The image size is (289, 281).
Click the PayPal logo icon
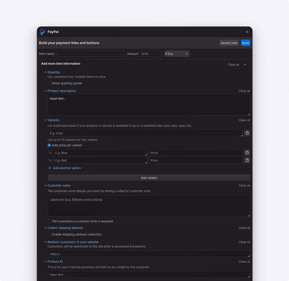point(42,32)
